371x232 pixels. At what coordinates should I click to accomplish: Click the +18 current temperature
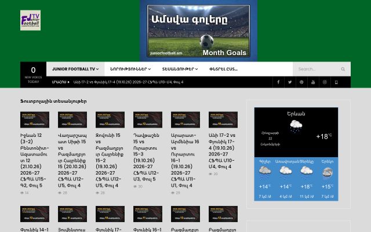324,137
